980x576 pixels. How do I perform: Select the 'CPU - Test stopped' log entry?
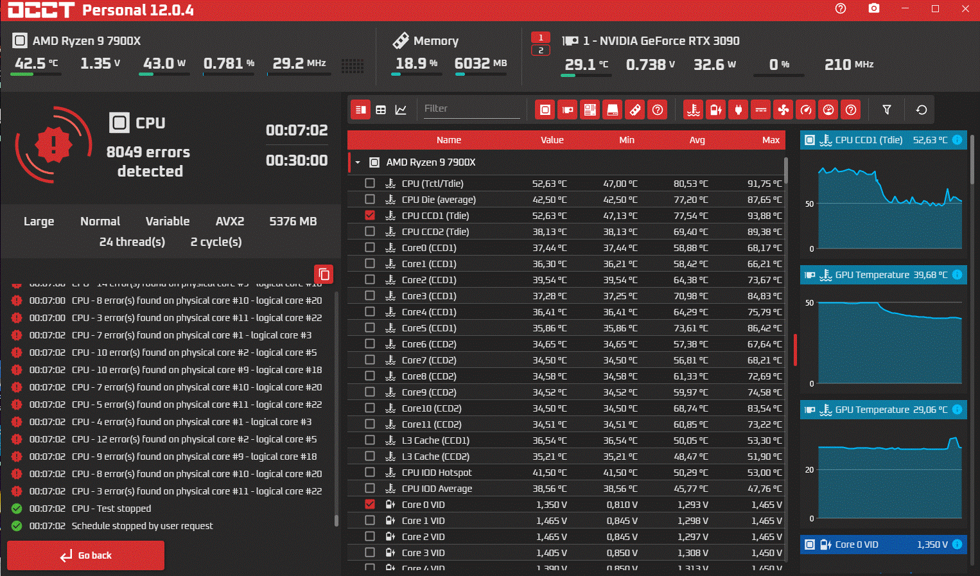point(111,508)
